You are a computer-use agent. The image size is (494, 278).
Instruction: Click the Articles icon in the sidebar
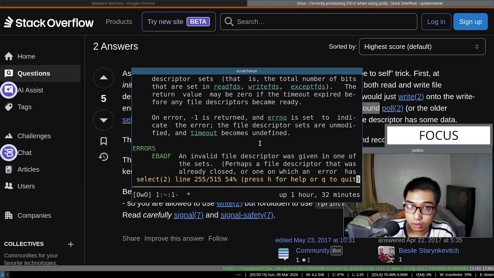[x=9, y=169]
